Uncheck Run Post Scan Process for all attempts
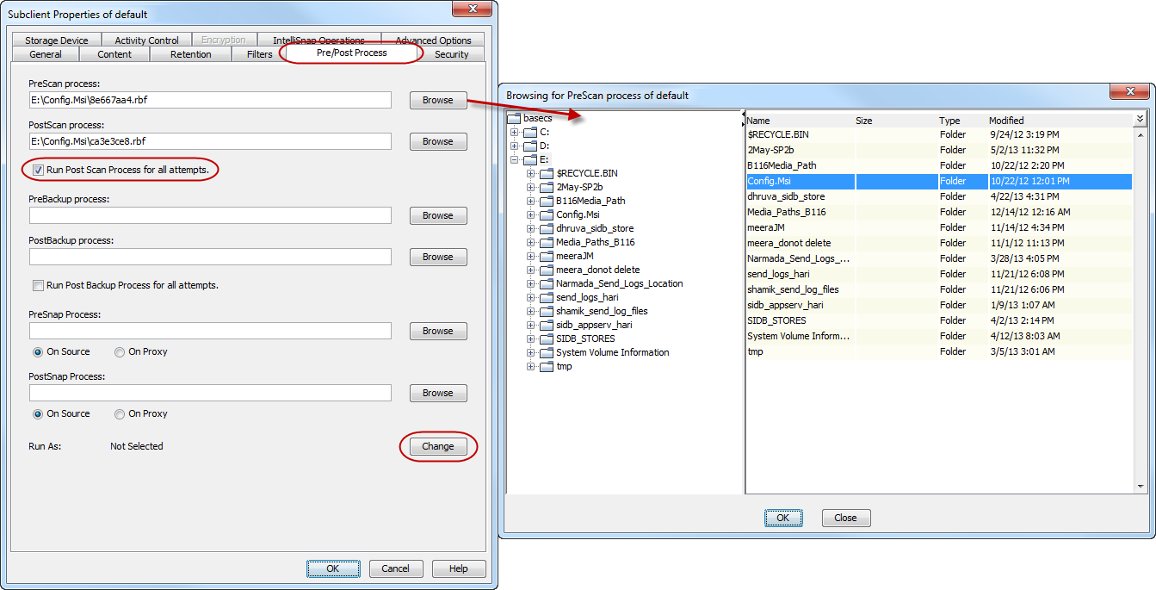Image resolution: width=1156 pixels, height=590 pixels. point(39,170)
